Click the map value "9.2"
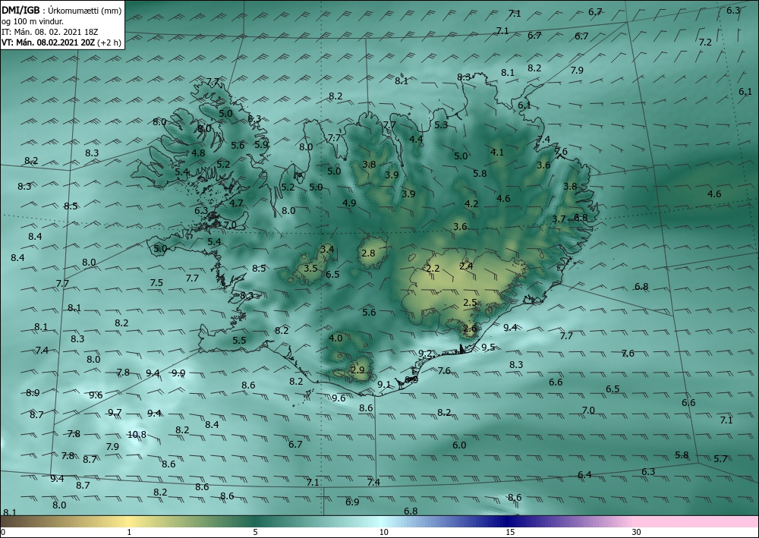759x538 pixels. click(x=424, y=354)
